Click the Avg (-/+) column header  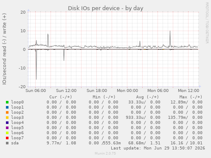(147, 97)
